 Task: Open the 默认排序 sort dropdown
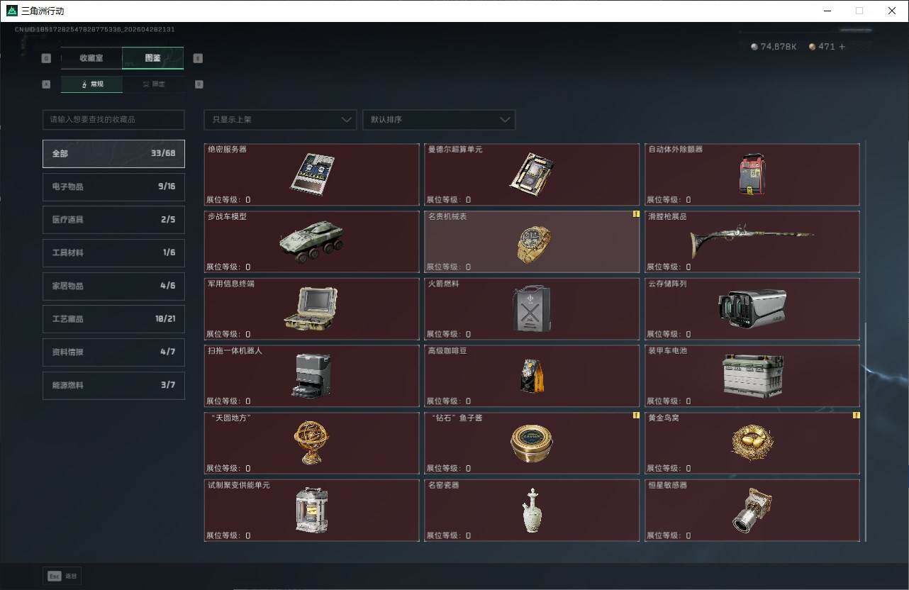click(x=438, y=120)
